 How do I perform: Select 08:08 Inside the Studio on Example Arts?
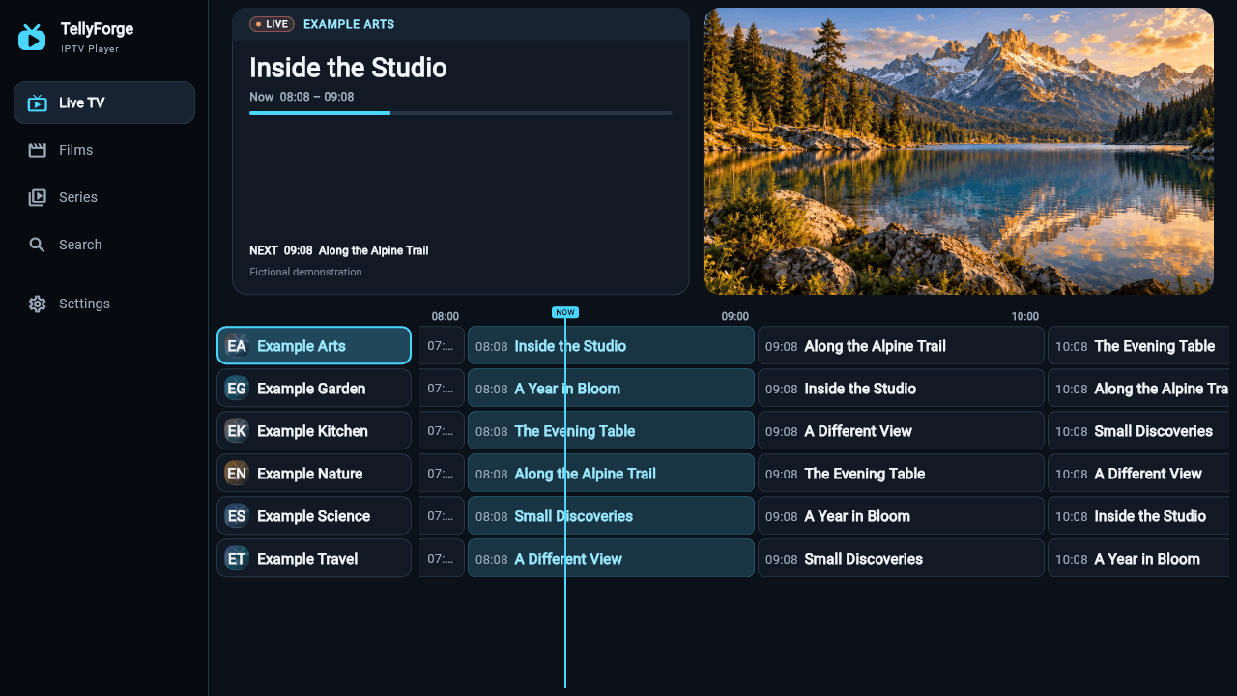tap(611, 346)
